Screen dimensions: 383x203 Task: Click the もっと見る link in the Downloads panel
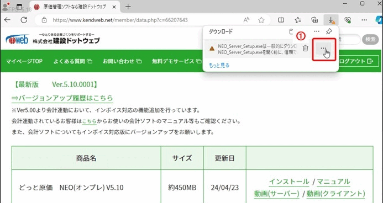(219, 65)
